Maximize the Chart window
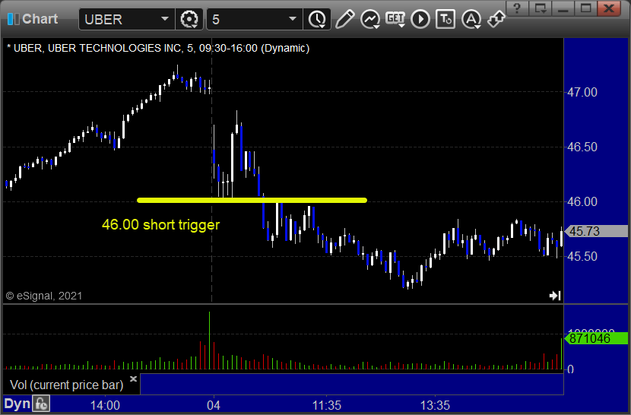Image resolution: width=631 pixels, height=415 pixels. pyautogui.click(x=586, y=8)
